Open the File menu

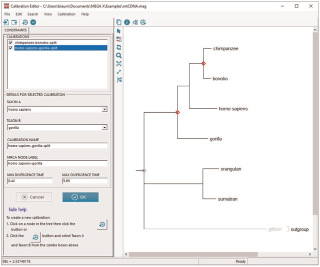(7, 14)
